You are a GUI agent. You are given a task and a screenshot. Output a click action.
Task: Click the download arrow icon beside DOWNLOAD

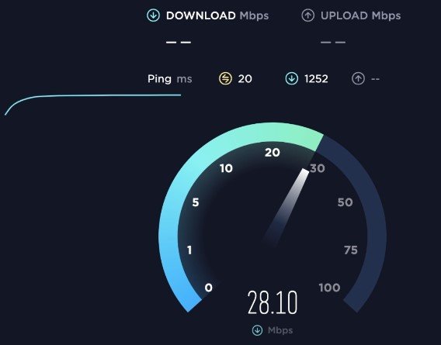tap(153, 16)
